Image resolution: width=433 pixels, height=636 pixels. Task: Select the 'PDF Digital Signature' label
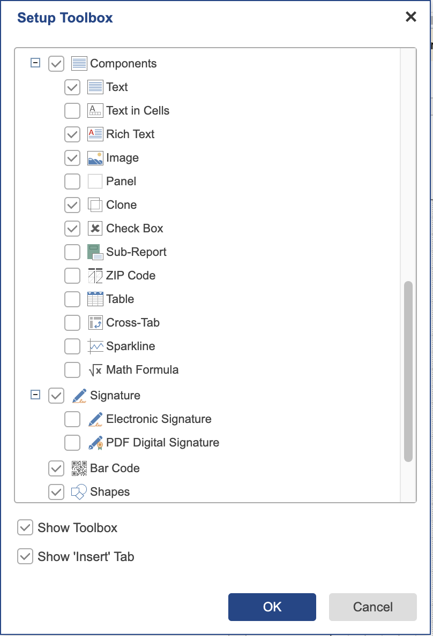click(162, 443)
